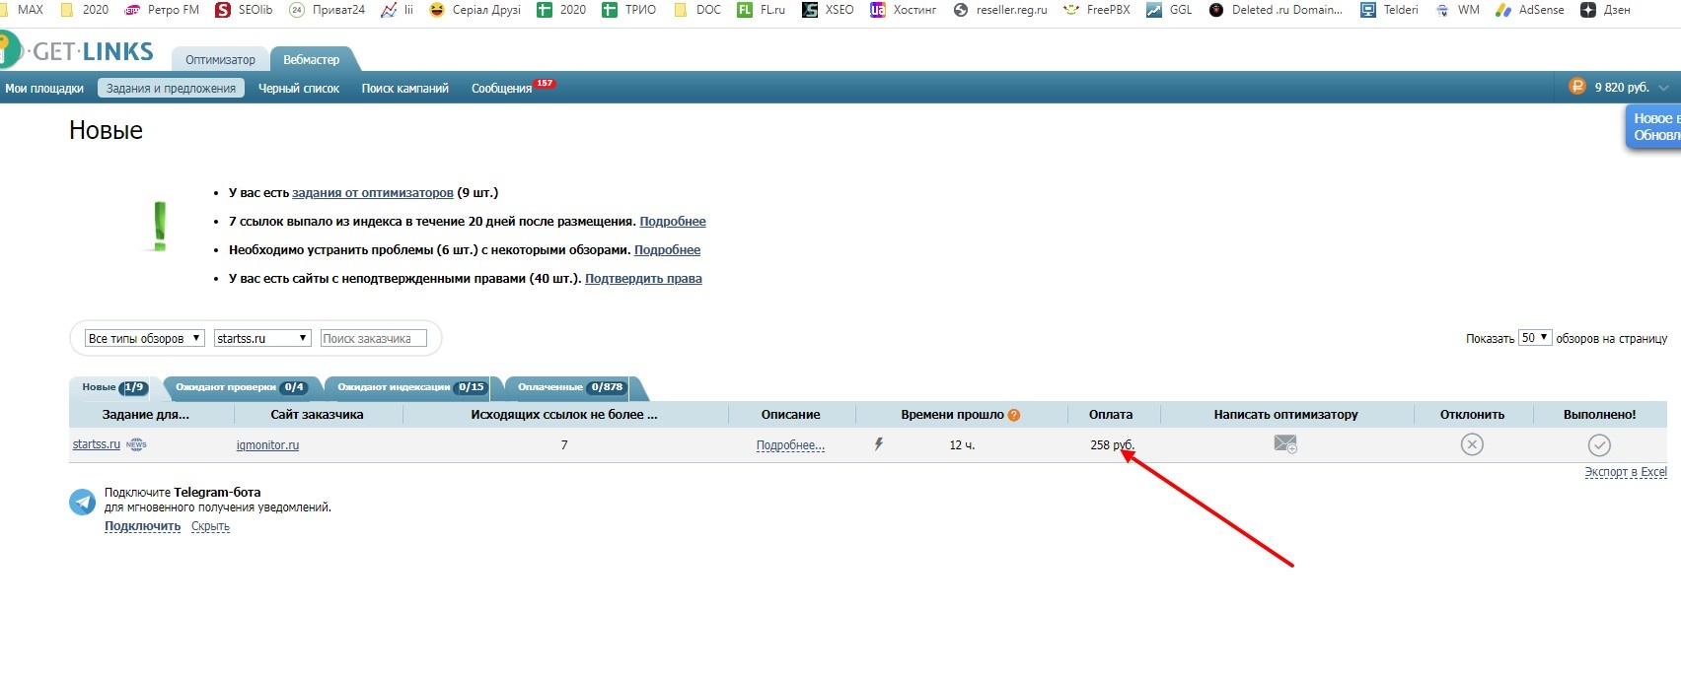Open the SEOlib bookmark
1681x675 pixels.
tap(243, 10)
